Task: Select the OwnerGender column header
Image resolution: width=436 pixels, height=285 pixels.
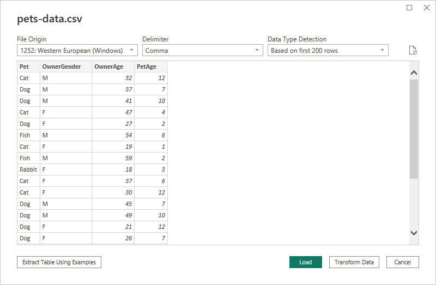Action: point(62,66)
